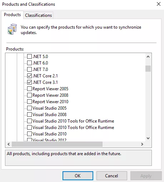Screen dimensions: 164x182
Task: Check the .NET 7.0 checkbox
Action: (29, 69)
